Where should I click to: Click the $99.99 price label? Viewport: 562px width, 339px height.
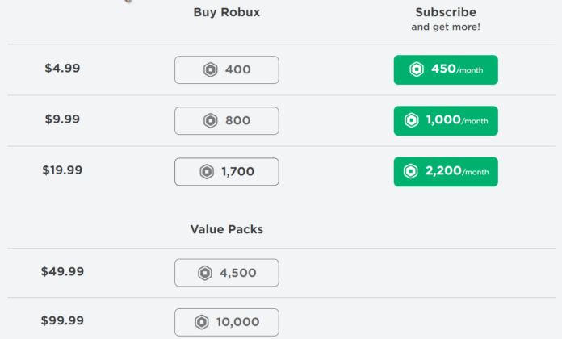[x=62, y=321]
